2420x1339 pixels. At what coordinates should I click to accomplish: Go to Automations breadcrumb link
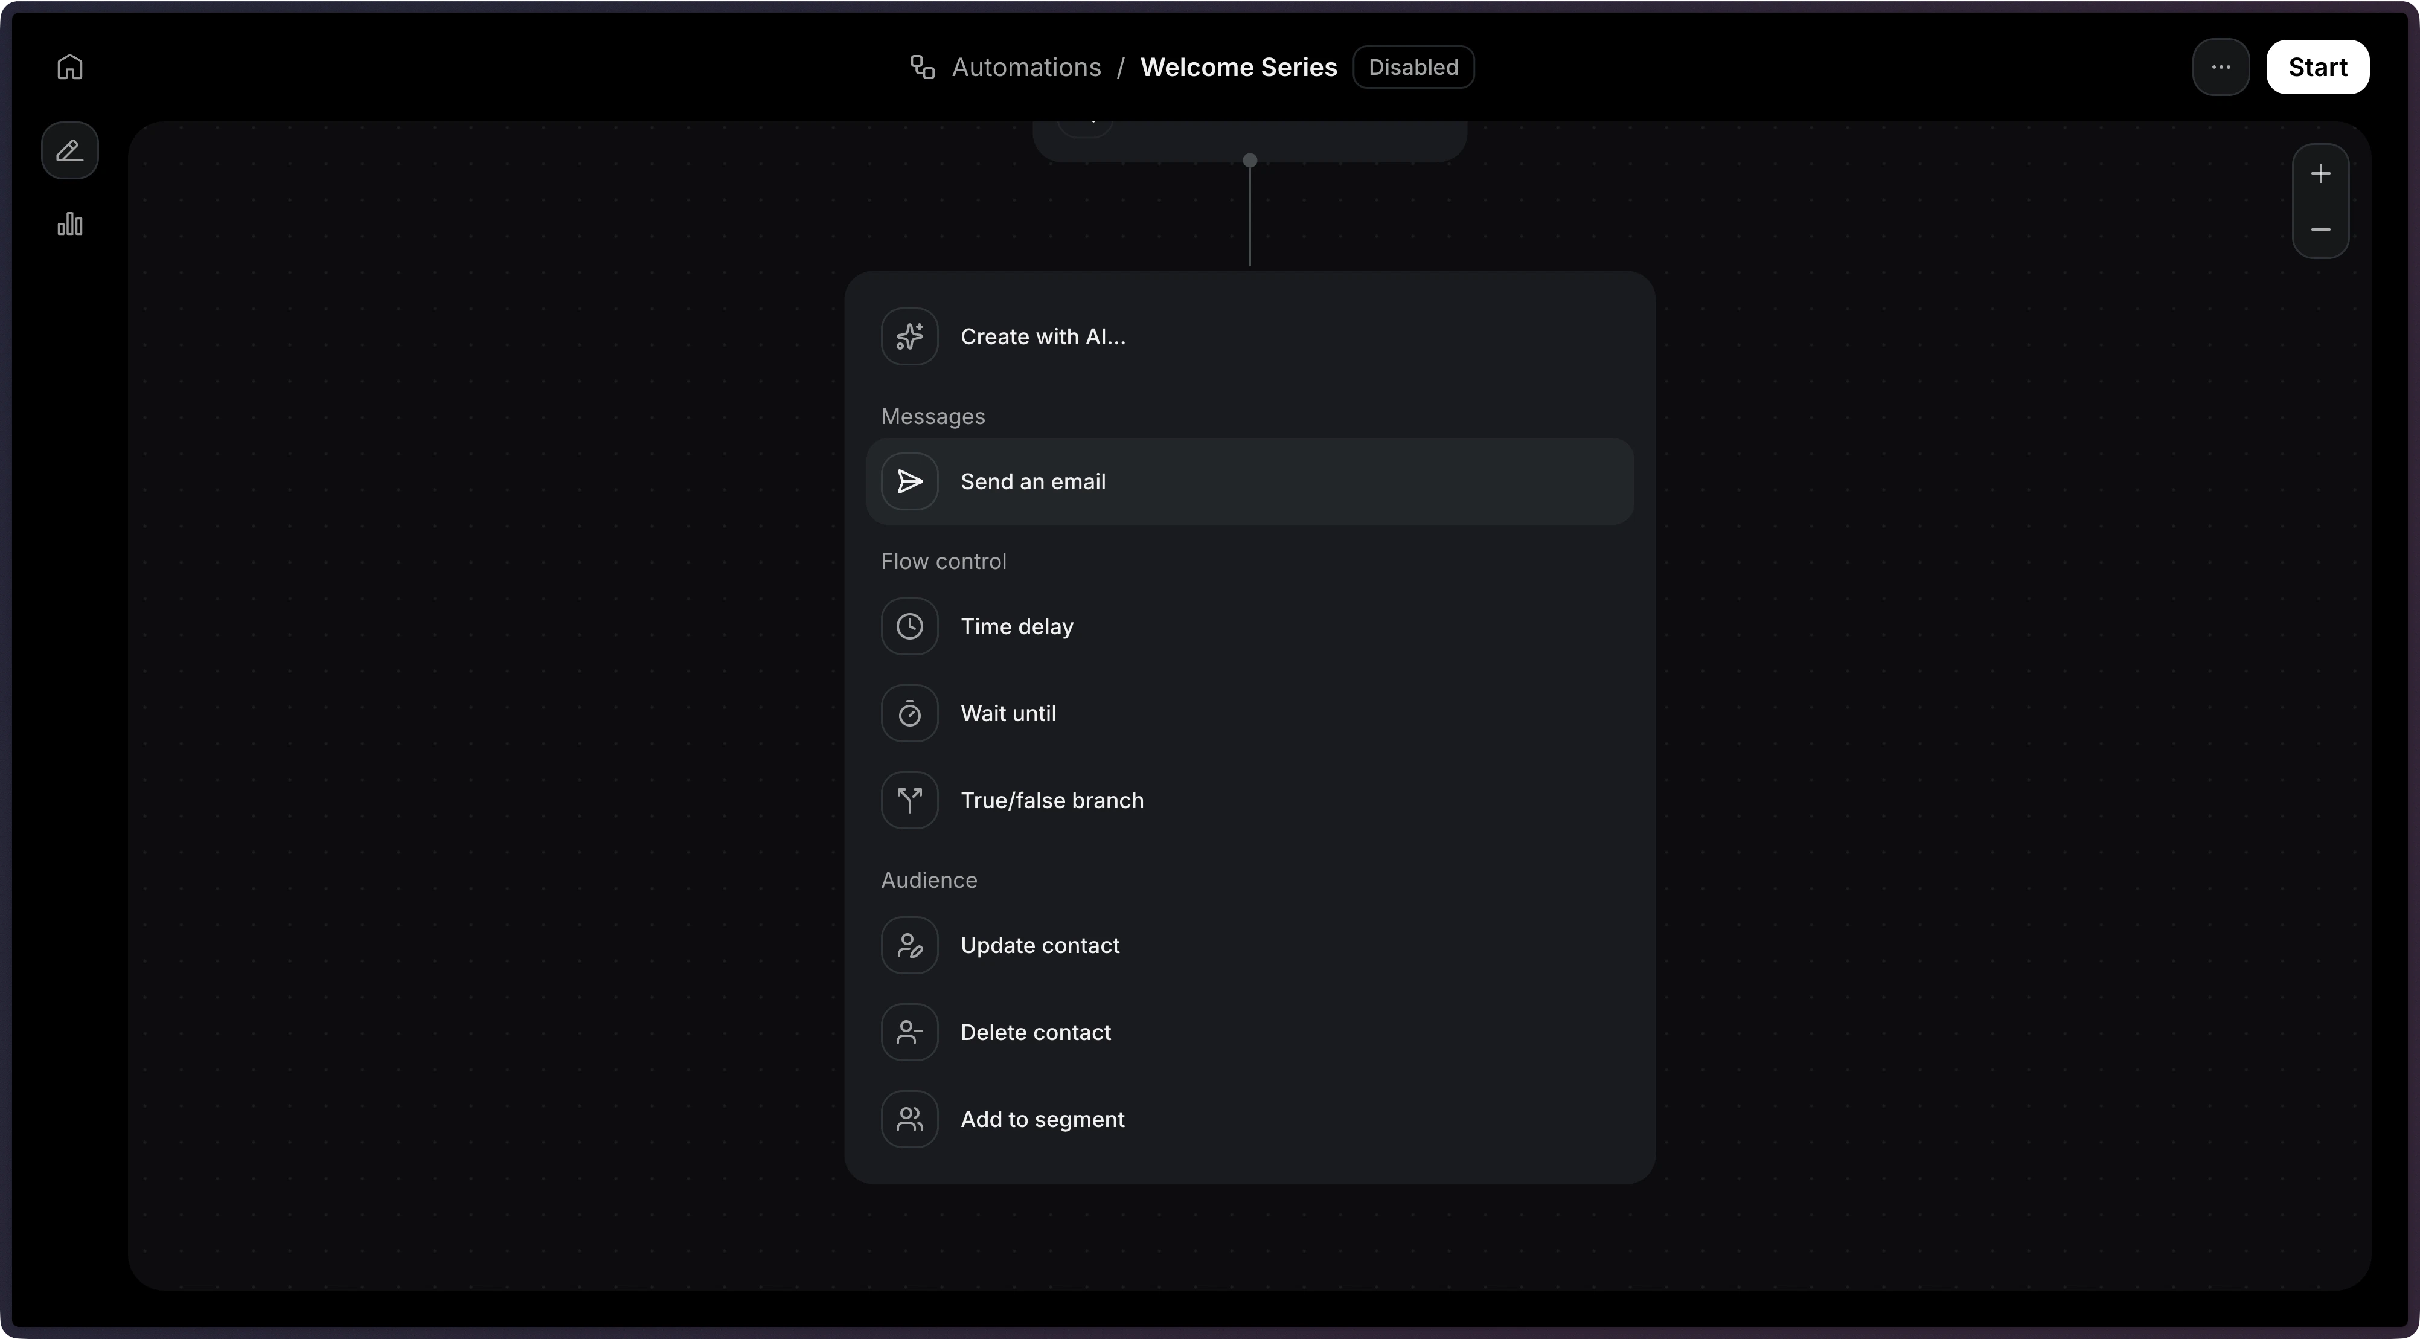[1026, 66]
